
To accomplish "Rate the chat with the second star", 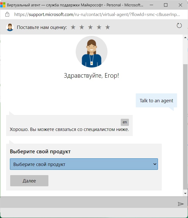I will tap(82, 27).
